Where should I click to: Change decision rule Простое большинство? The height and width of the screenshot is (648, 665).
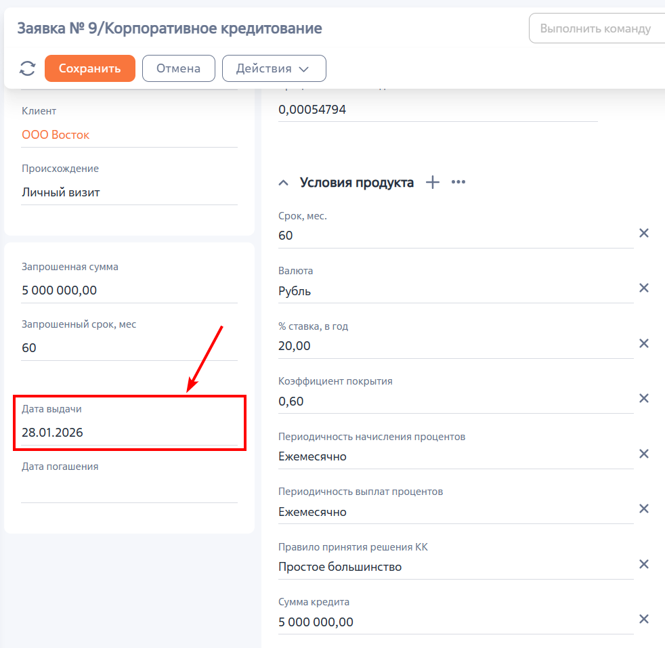tap(456, 567)
